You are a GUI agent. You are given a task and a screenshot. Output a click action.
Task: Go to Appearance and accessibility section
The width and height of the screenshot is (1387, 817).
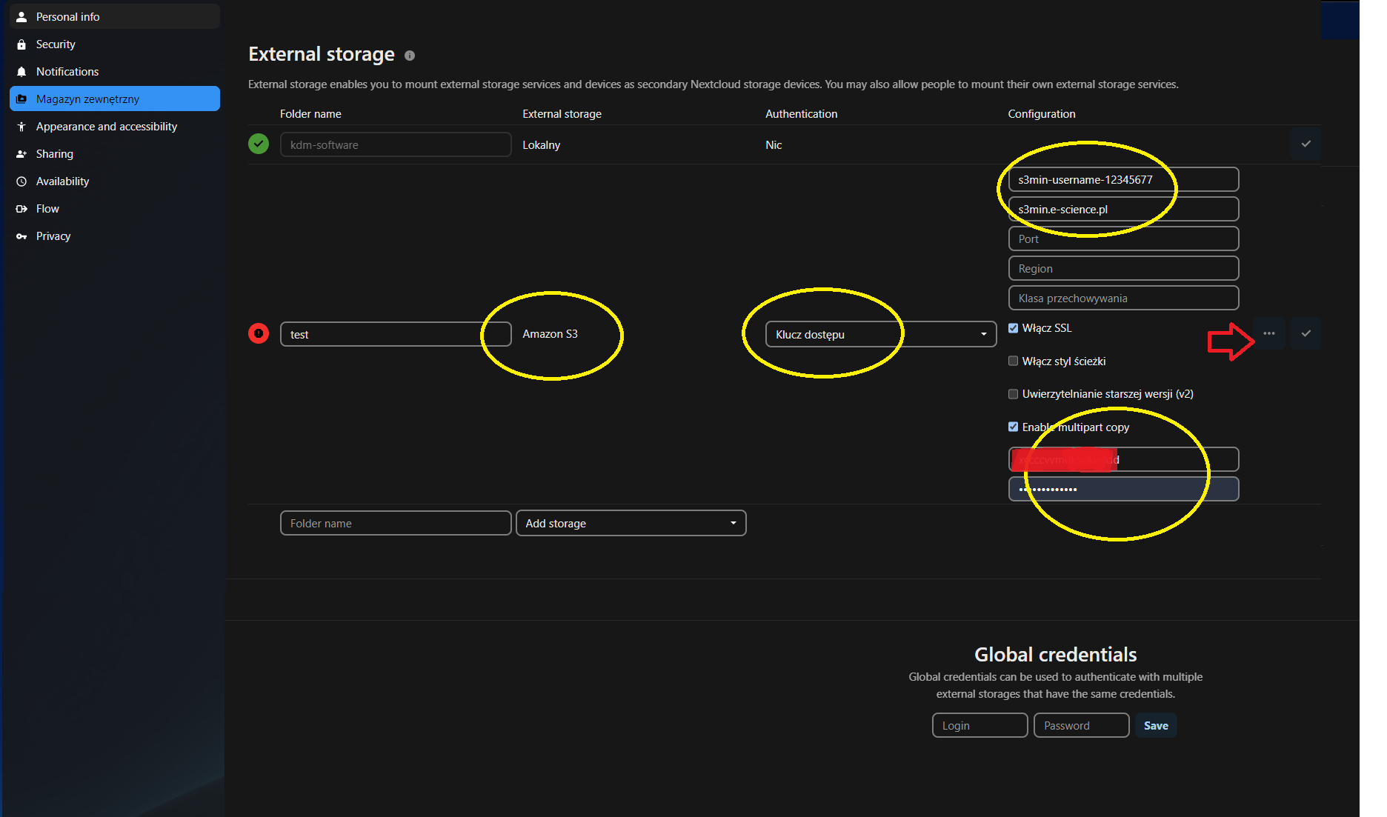(107, 127)
